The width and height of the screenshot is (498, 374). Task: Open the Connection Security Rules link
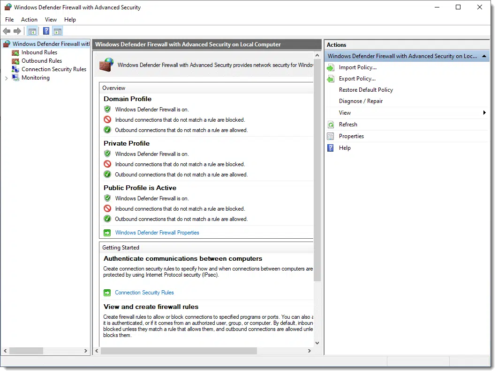pyautogui.click(x=144, y=293)
